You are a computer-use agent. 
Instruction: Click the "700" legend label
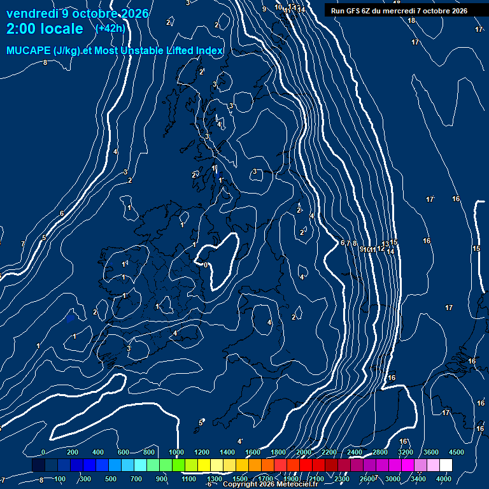(x=136, y=479)
